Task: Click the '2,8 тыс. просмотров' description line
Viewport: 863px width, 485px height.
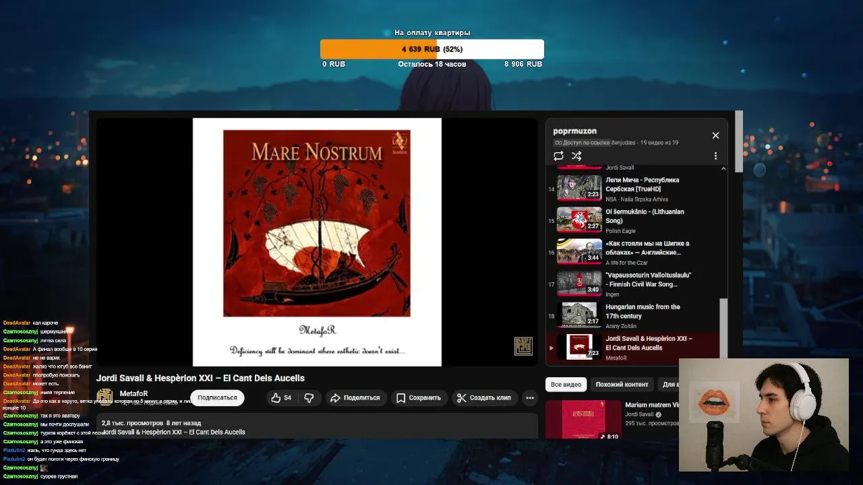Action: pyautogui.click(x=151, y=423)
